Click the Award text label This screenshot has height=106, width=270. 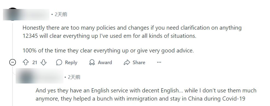(x=105, y=63)
